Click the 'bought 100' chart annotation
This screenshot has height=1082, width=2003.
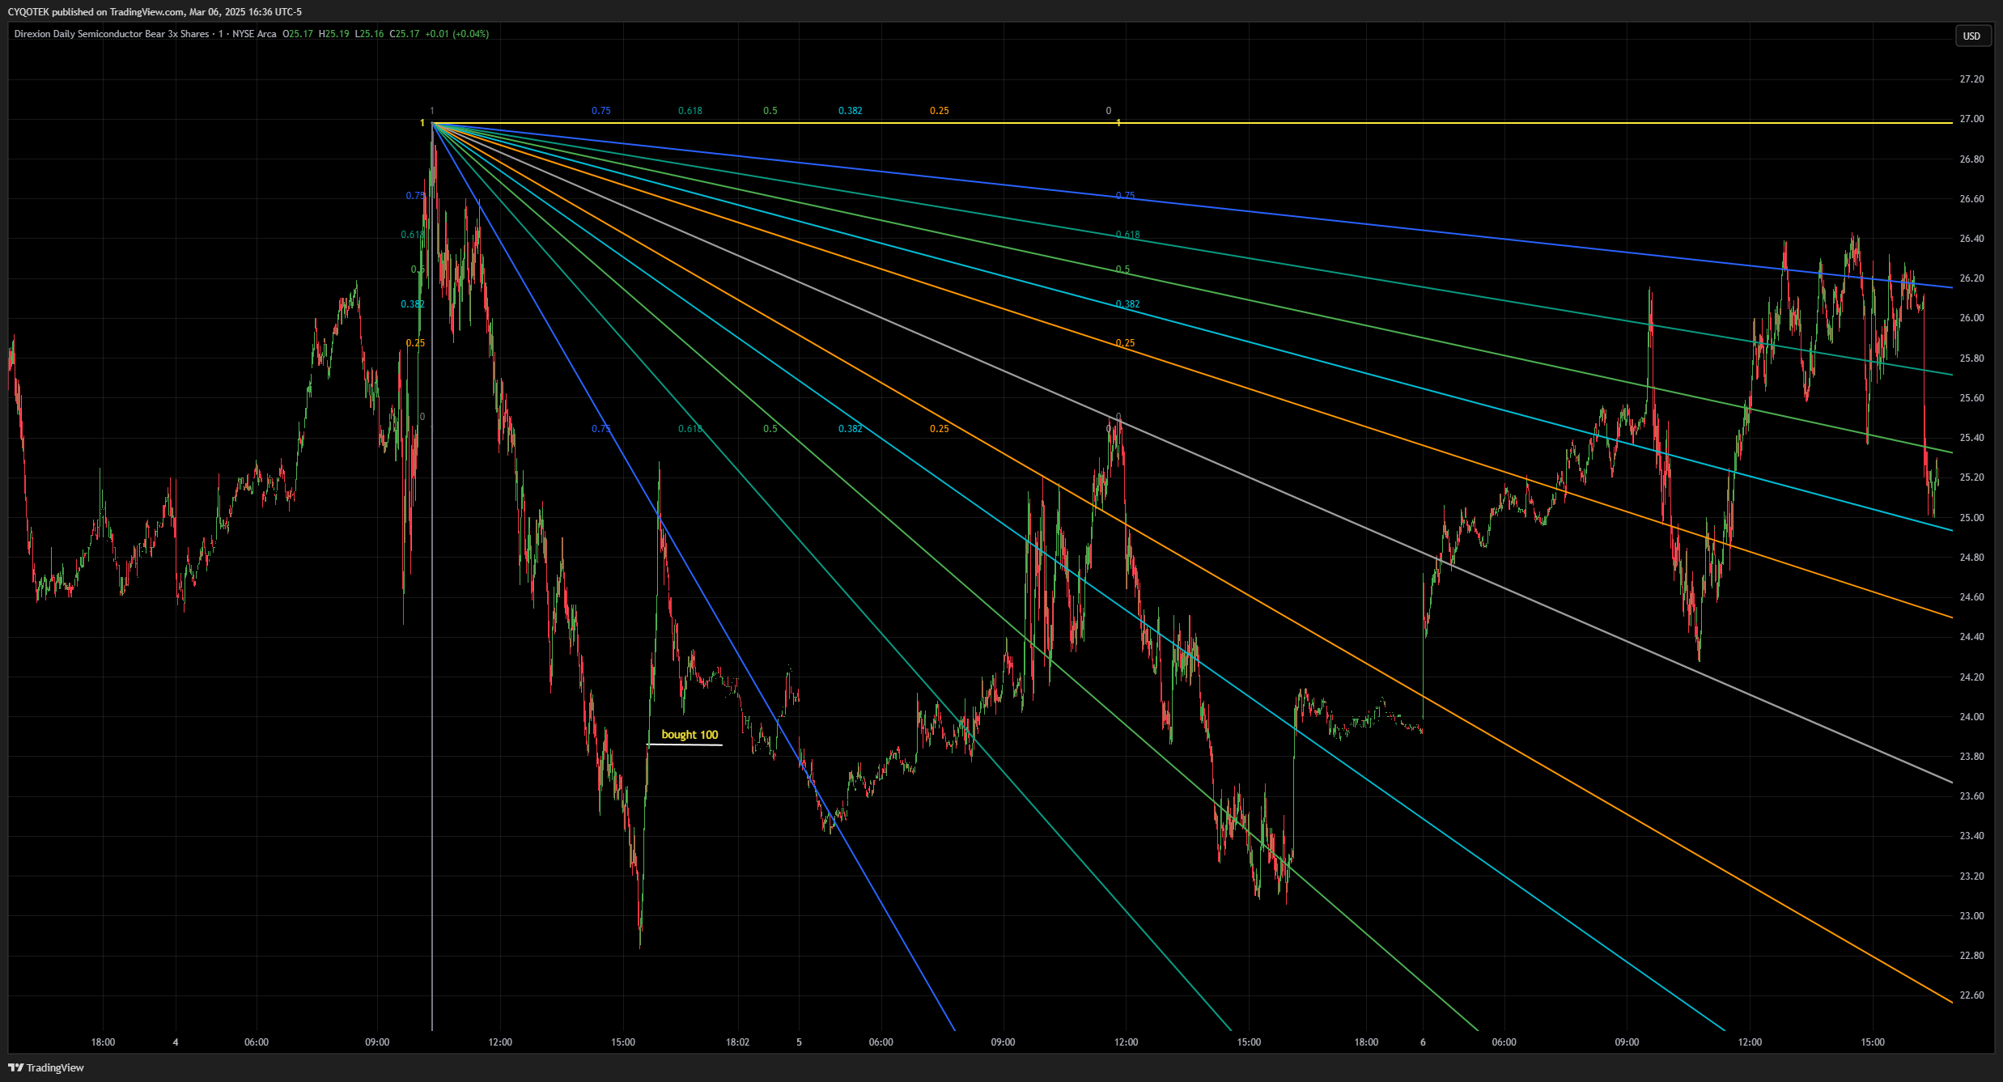(x=690, y=735)
